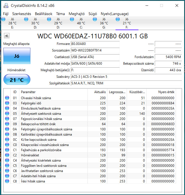185x195 pixels.
Task: Click status orb for Függőben levő szektorok száma
Action: click(x=7, y=165)
